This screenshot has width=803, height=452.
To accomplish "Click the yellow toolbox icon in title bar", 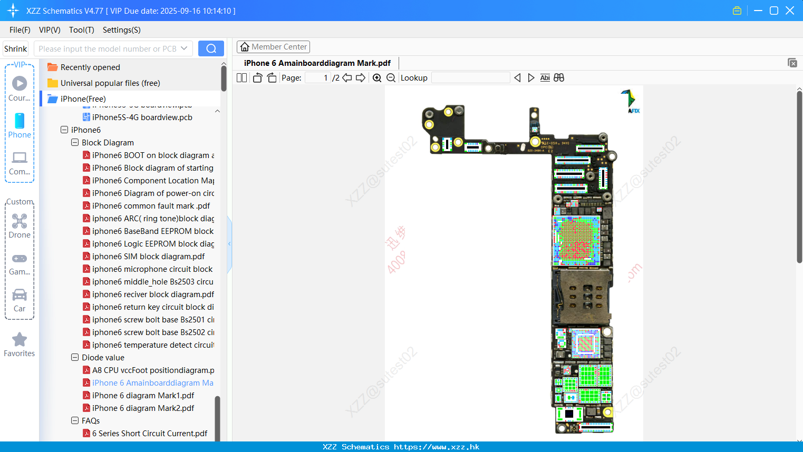I will point(737,11).
